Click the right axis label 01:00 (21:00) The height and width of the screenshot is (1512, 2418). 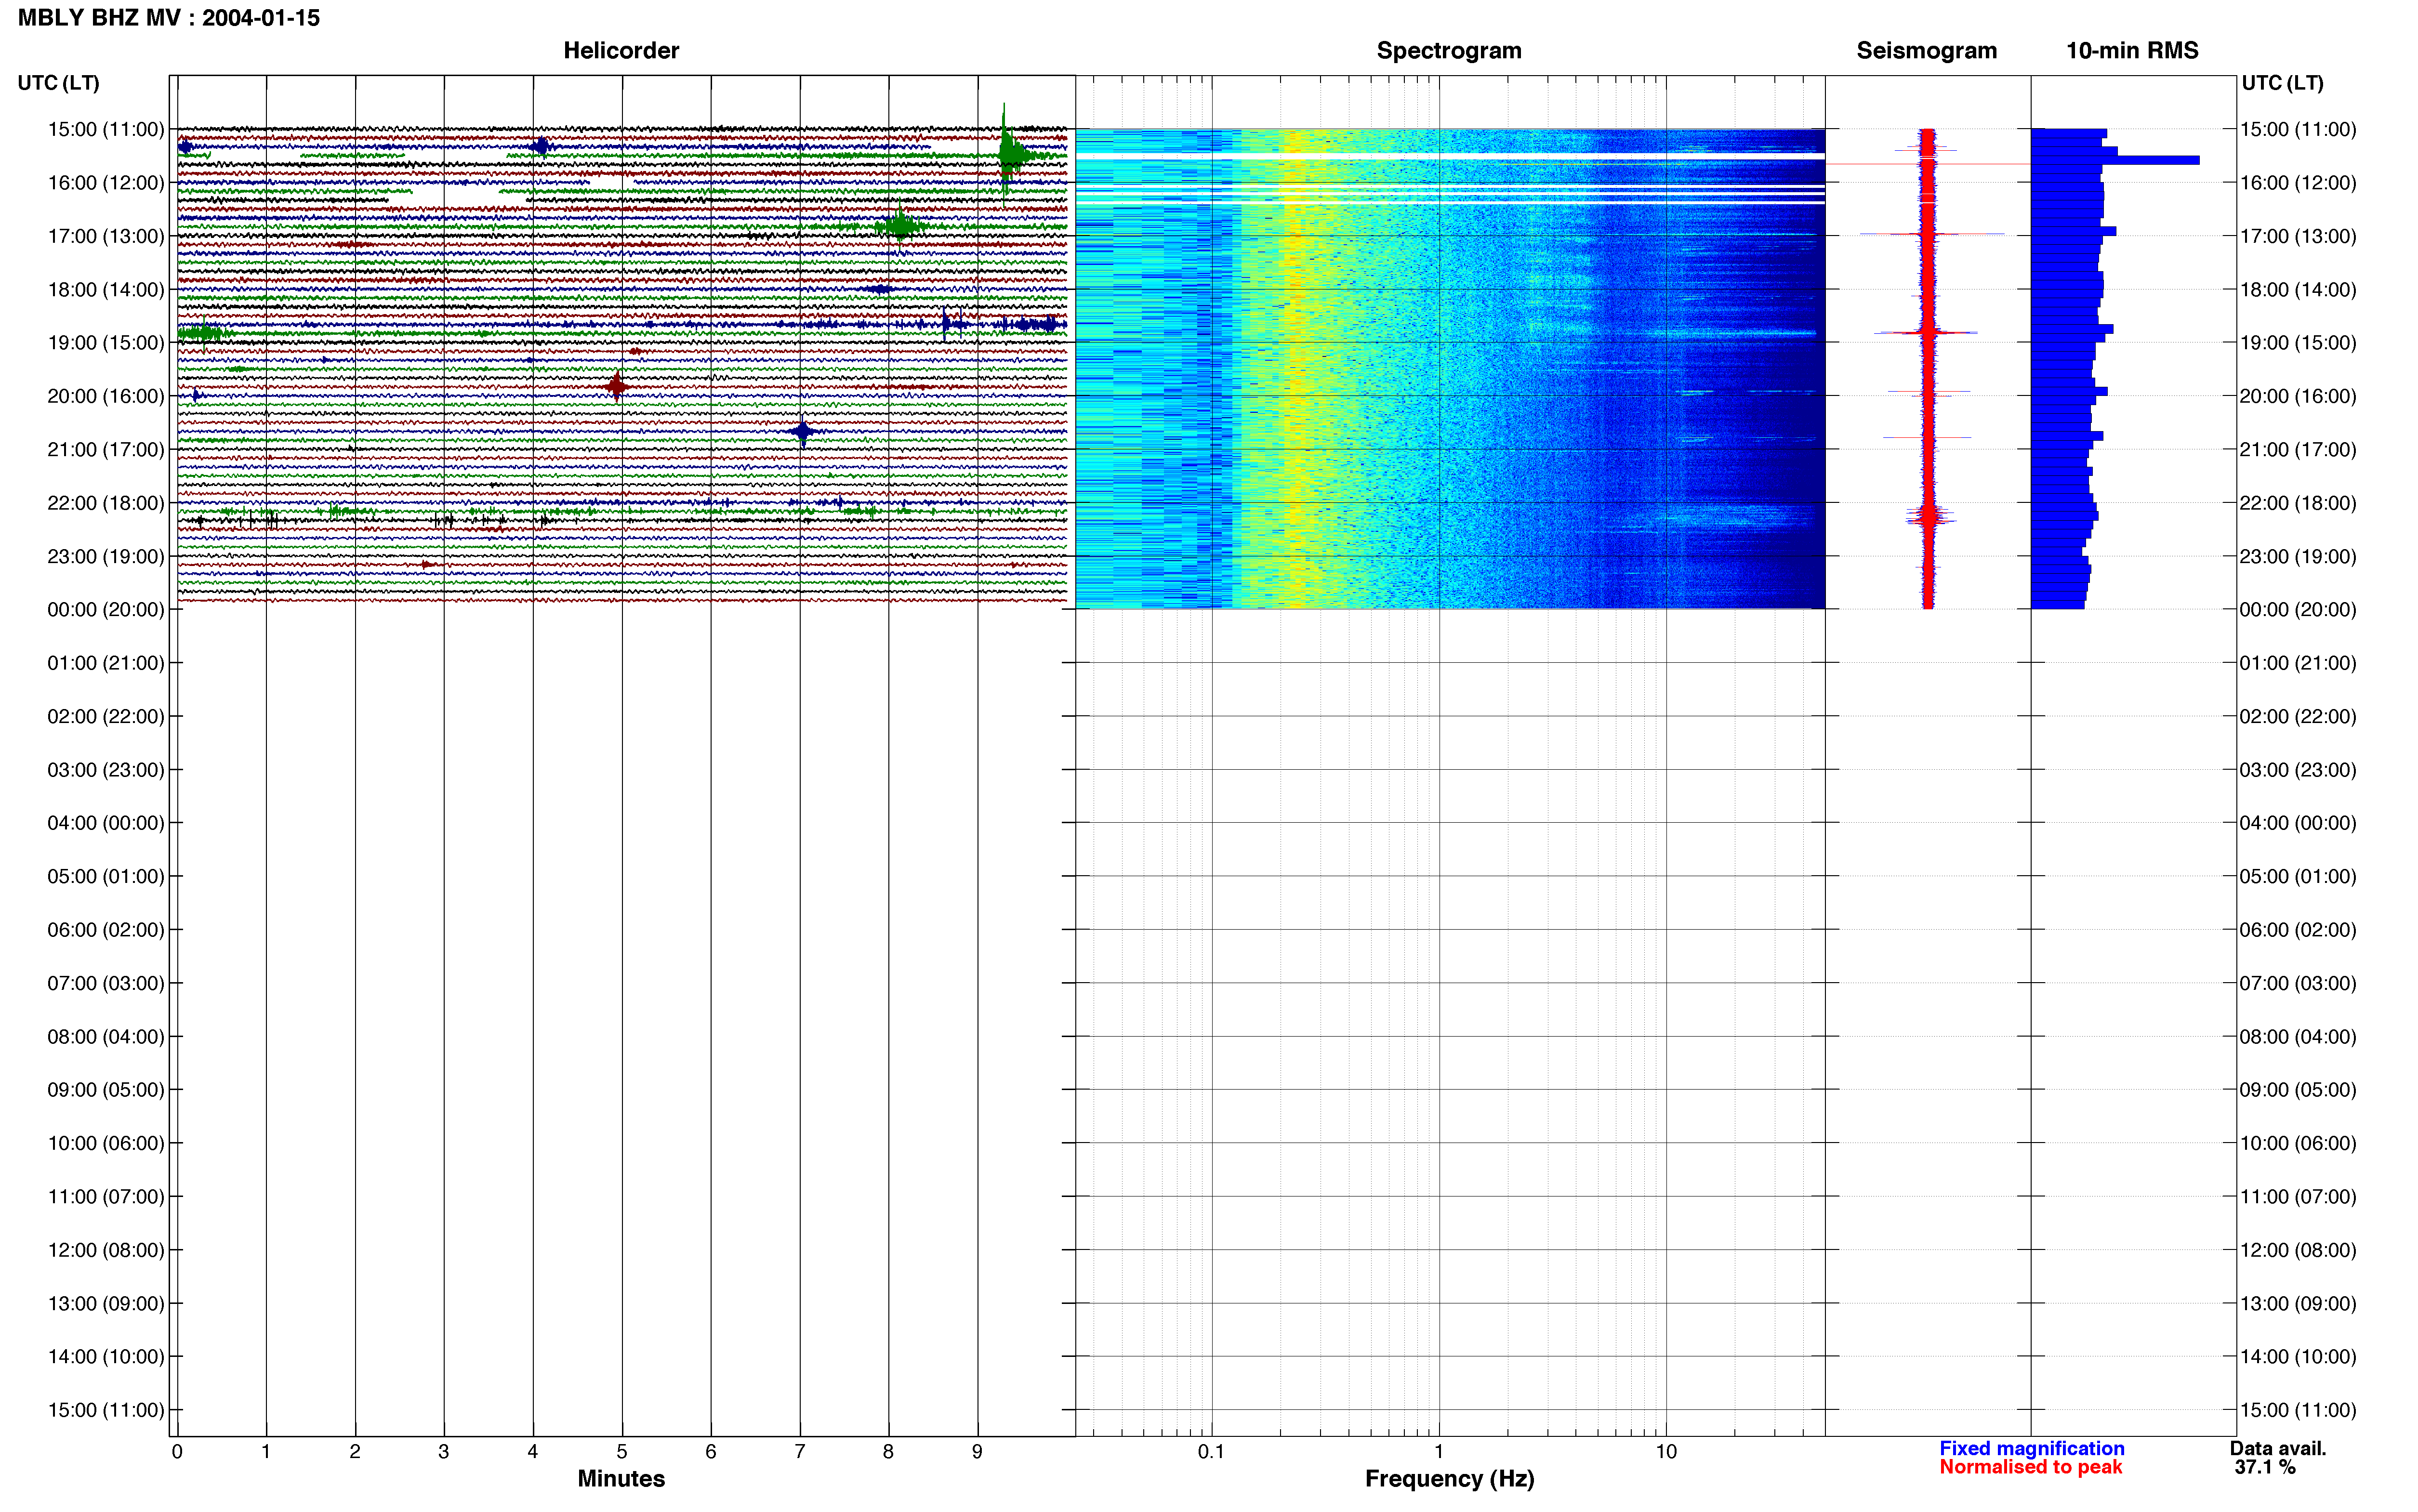pos(2298,663)
